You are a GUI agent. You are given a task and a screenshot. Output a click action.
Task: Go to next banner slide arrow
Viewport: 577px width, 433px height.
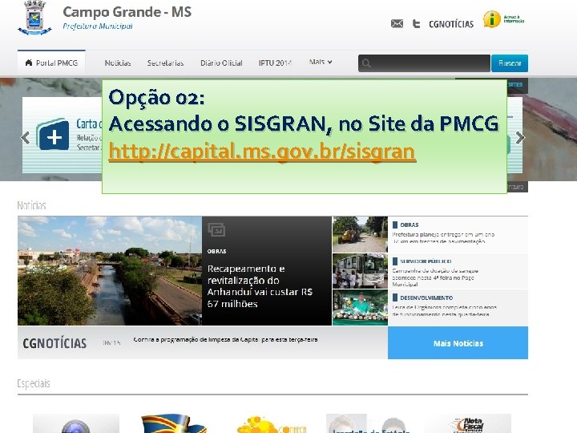[519, 138]
